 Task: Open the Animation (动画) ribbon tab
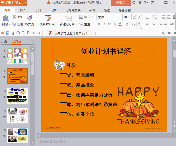(x=54, y=10)
